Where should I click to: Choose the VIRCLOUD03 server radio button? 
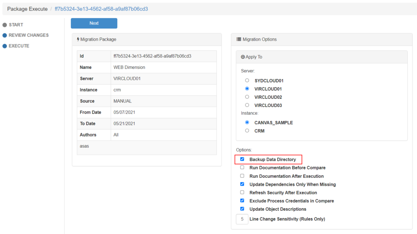pyautogui.click(x=247, y=105)
